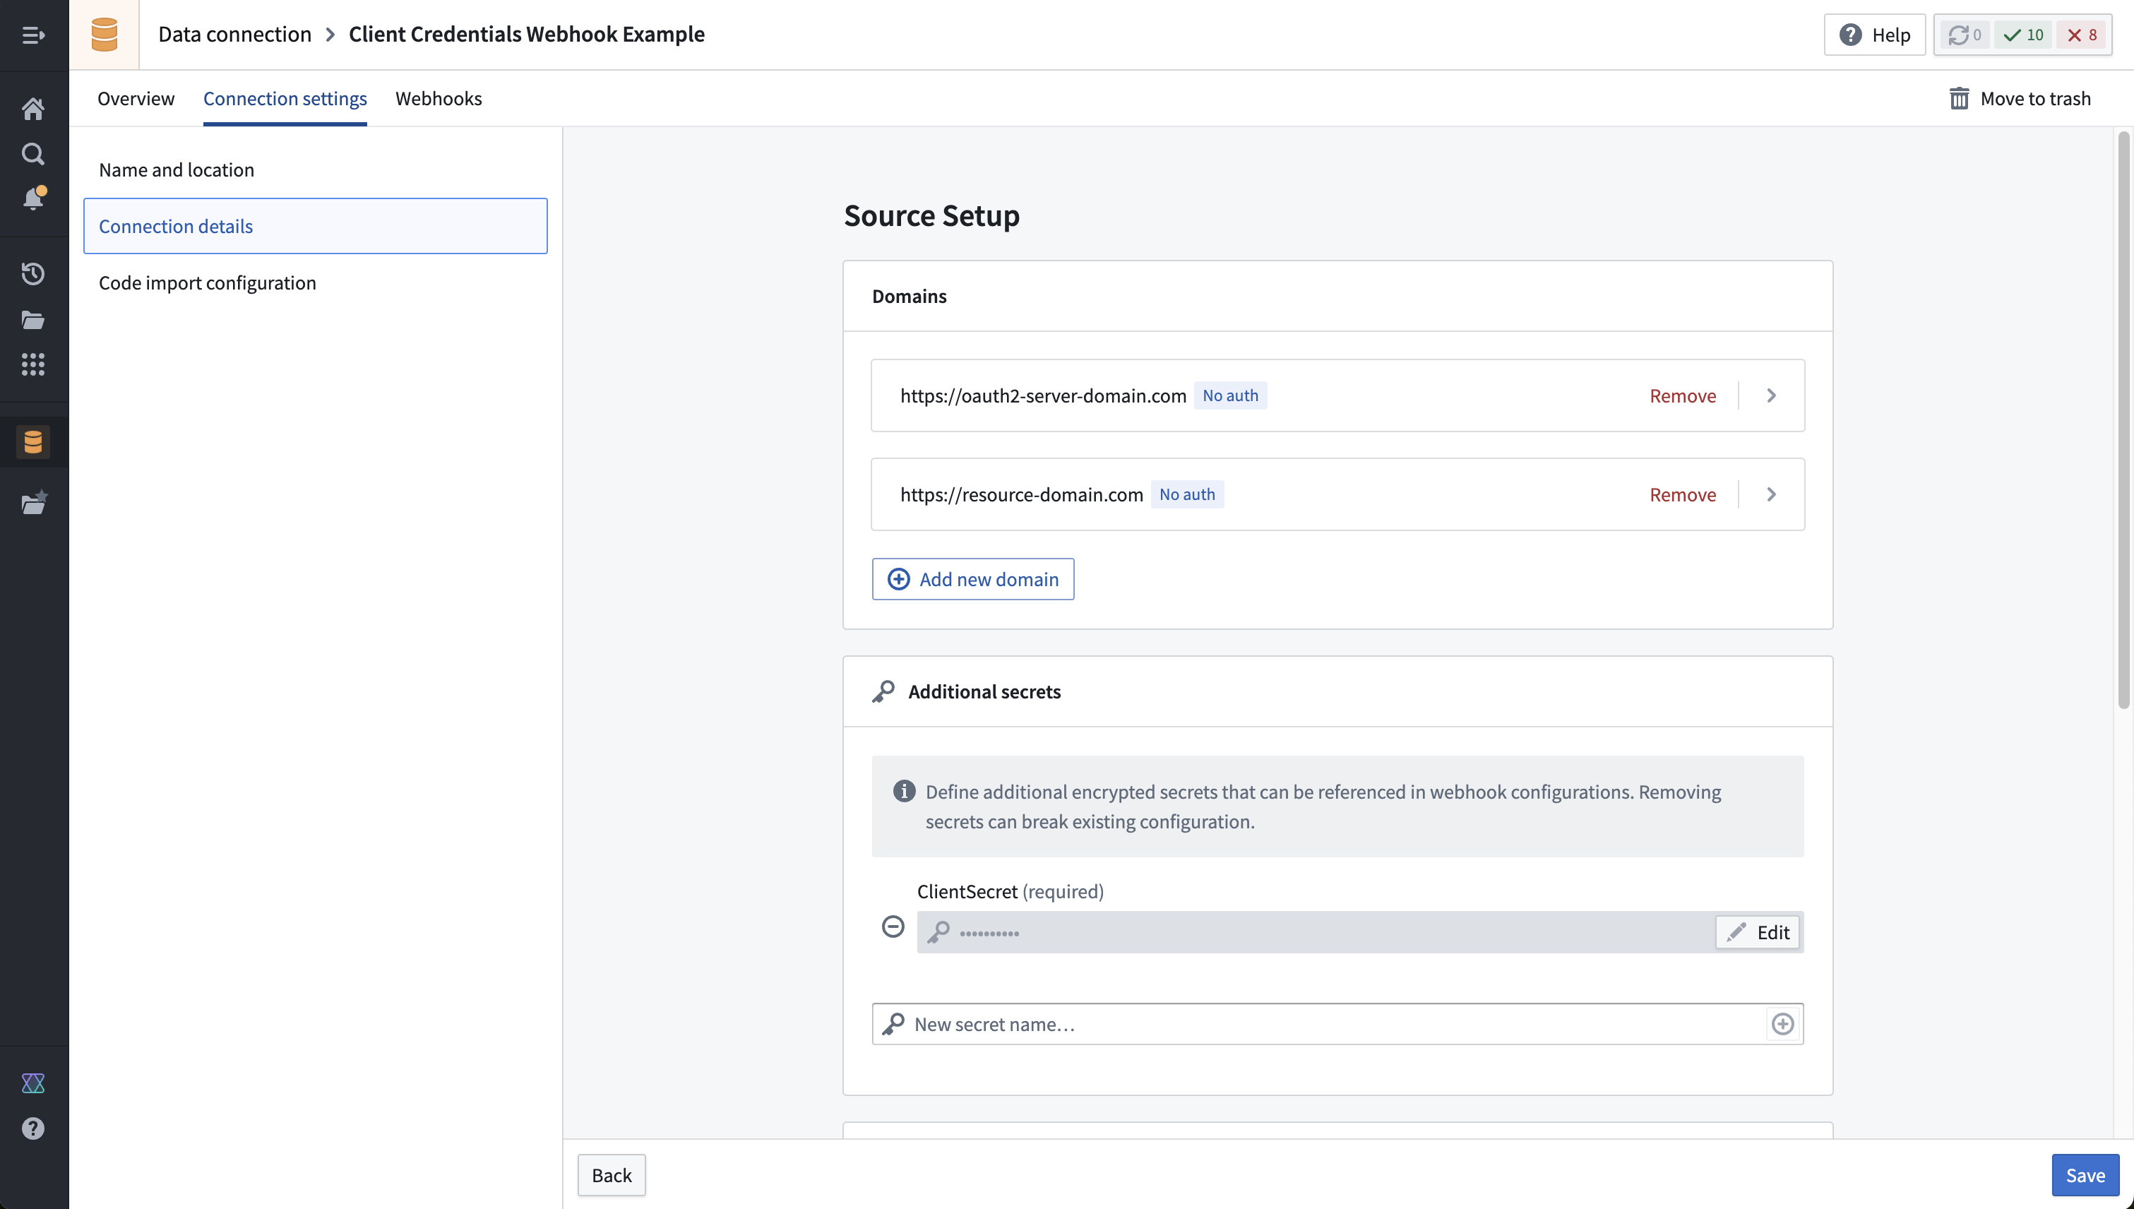Open the Notifications bell icon
Screen dimensions: 2134x1209
click(33, 198)
